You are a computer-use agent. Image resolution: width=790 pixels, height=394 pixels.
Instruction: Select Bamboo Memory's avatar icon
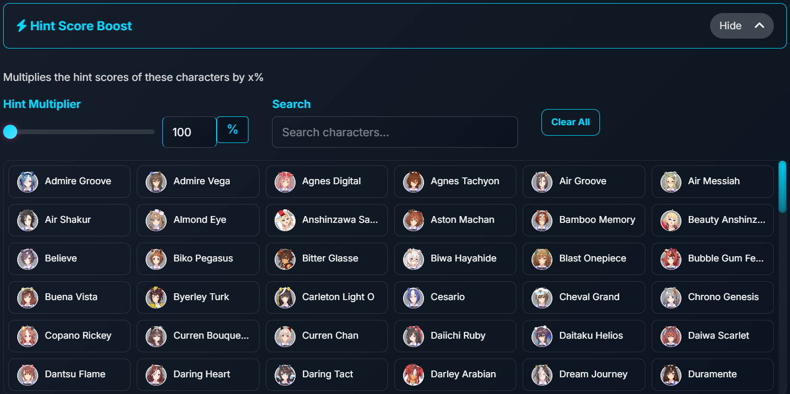542,220
